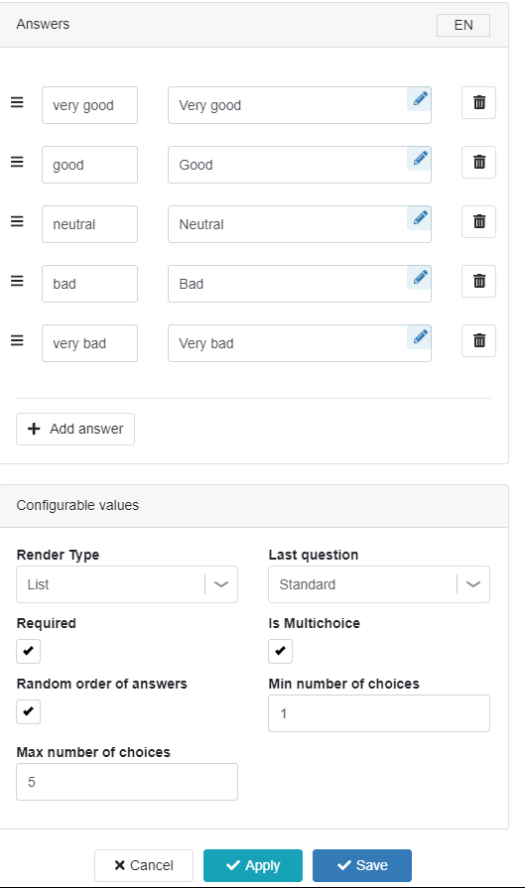Expand the Last question dropdown
This screenshot has height=888, width=525.
(379, 584)
